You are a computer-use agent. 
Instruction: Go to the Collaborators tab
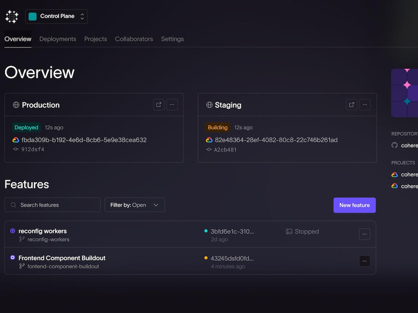(x=134, y=39)
